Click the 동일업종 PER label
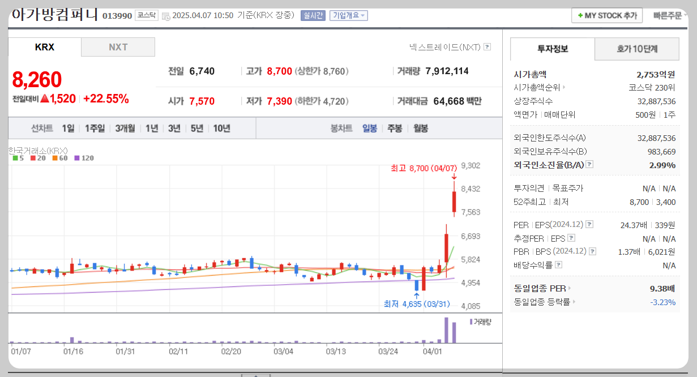The image size is (697, 377). (x=540, y=289)
